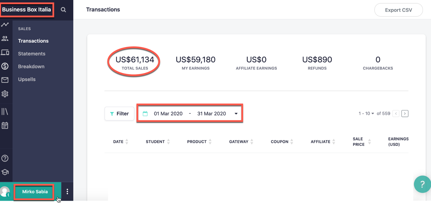The height and width of the screenshot is (205, 431).
Task: Open the floating teal help bubble
Action: tap(422, 184)
